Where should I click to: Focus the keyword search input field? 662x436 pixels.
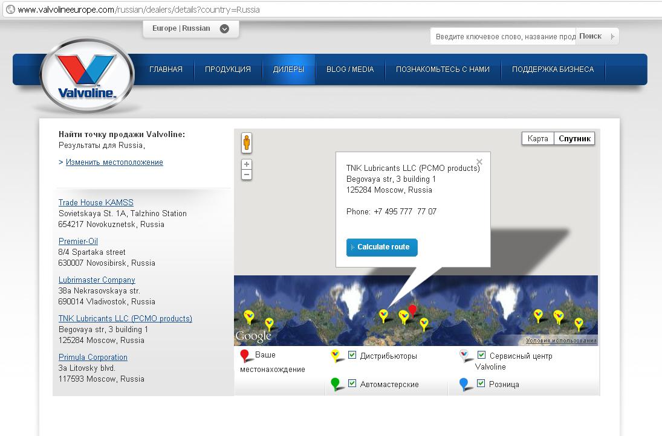(503, 37)
